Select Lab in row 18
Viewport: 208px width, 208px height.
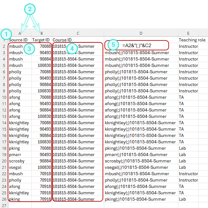(188, 148)
